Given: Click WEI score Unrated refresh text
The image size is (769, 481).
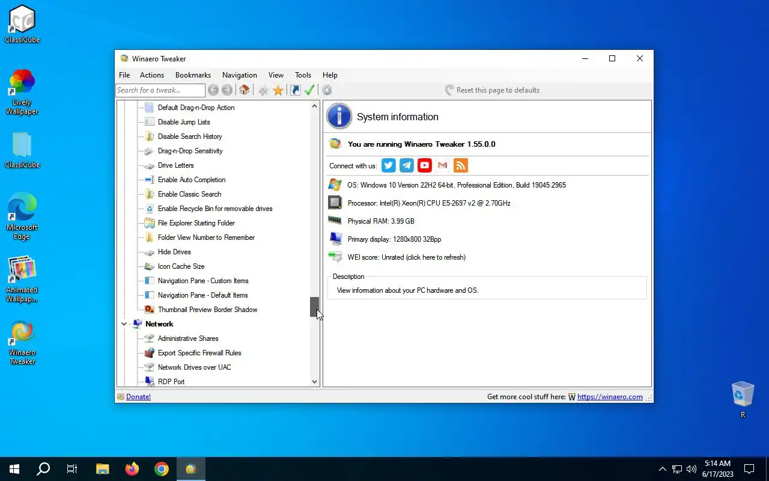Looking at the screenshot, I should click(407, 257).
